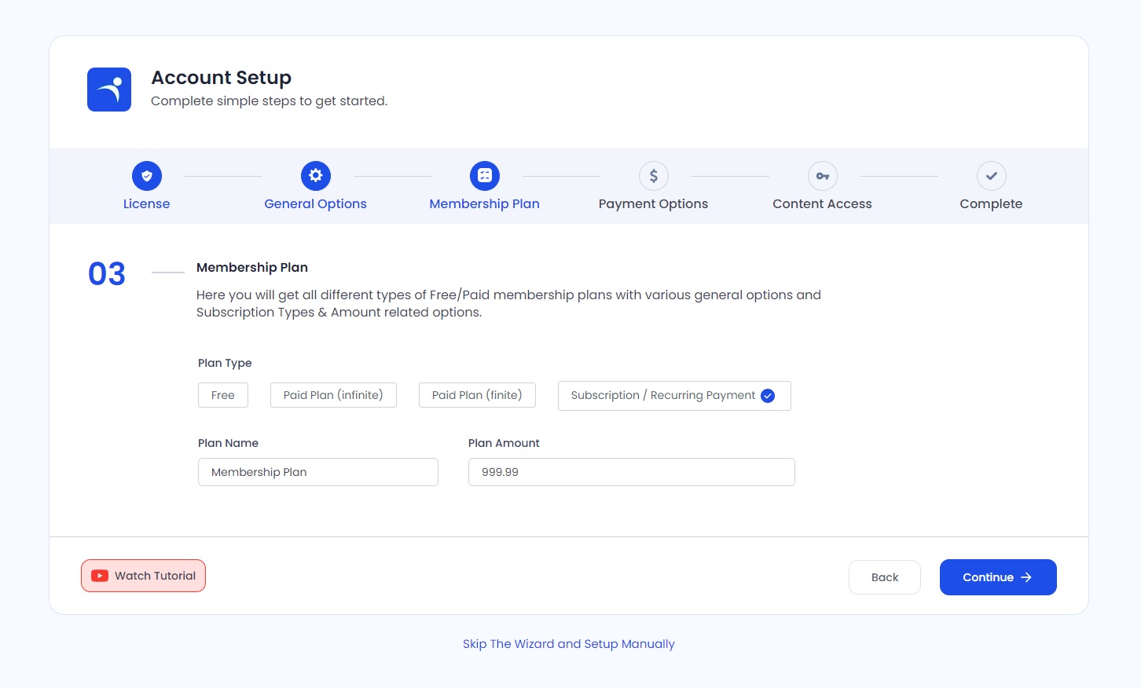Choose the Paid Plan (infinite) option

pos(333,395)
